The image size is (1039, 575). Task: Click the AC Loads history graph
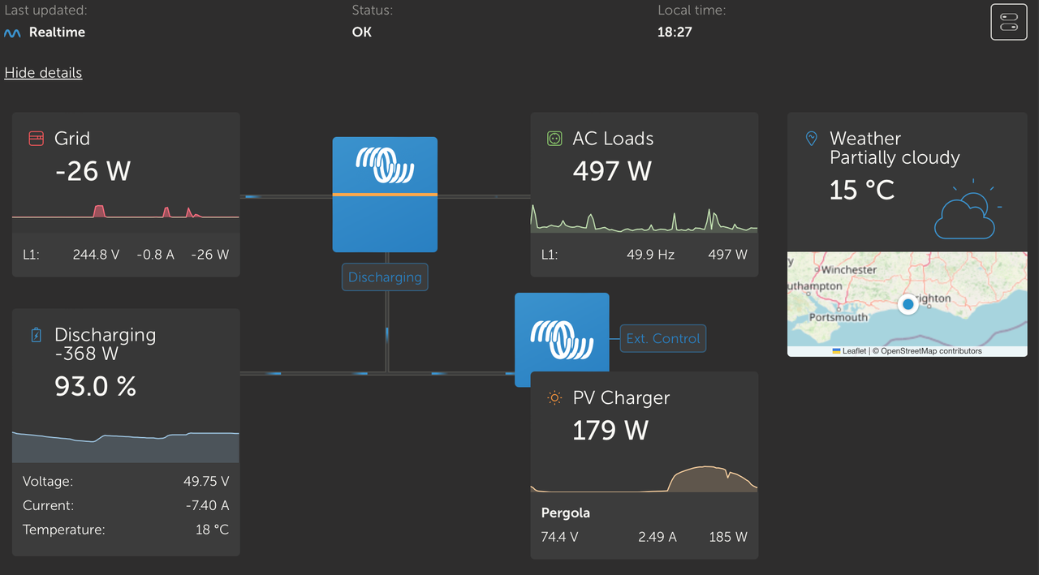click(645, 219)
